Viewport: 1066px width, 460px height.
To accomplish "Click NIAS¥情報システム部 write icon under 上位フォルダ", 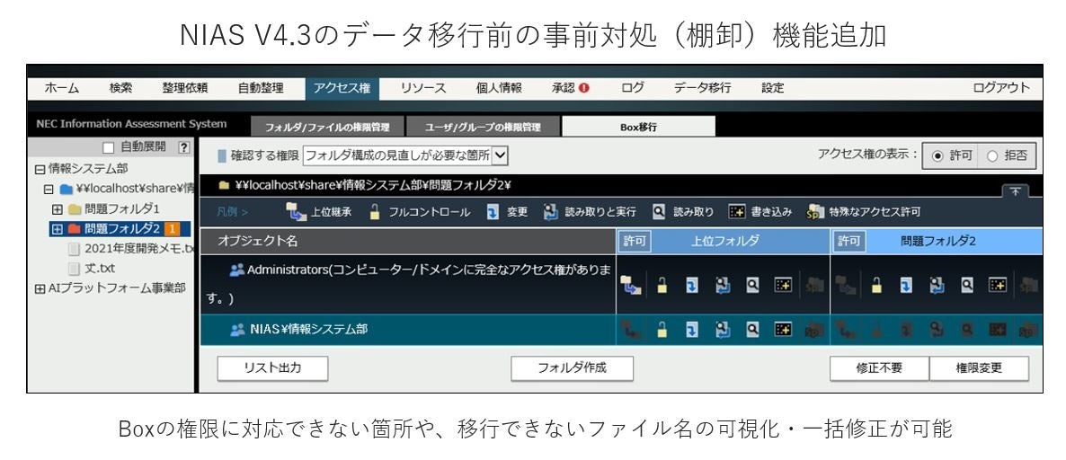I will (783, 331).
